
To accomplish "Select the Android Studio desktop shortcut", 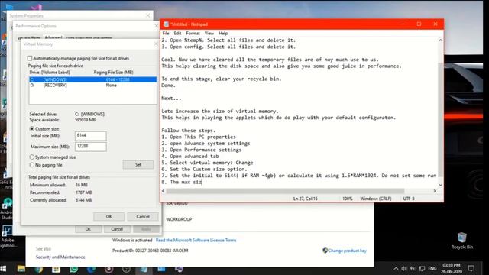I will tap(7, 209).
